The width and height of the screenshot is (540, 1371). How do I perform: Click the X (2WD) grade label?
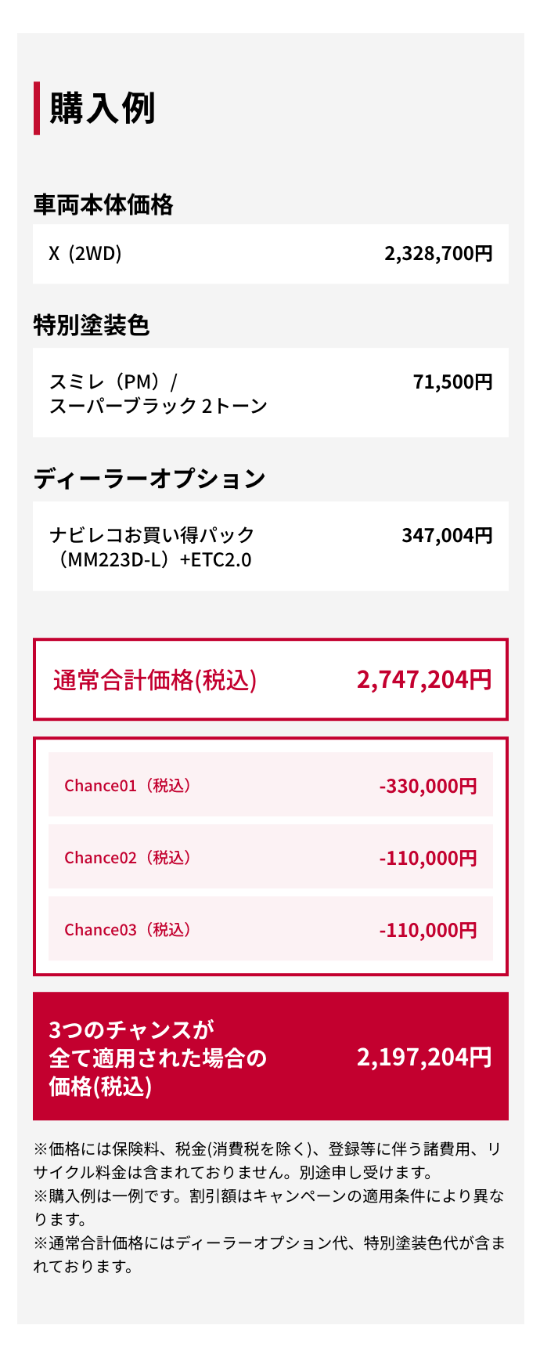click(85, 254)
